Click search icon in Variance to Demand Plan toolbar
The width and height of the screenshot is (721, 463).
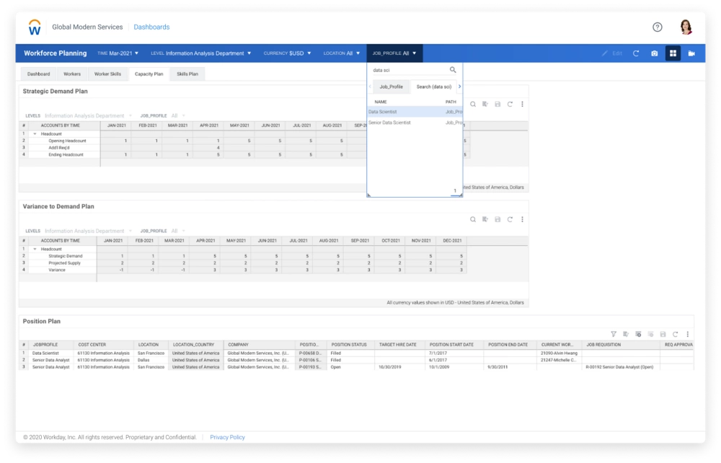tap(473, 219)
